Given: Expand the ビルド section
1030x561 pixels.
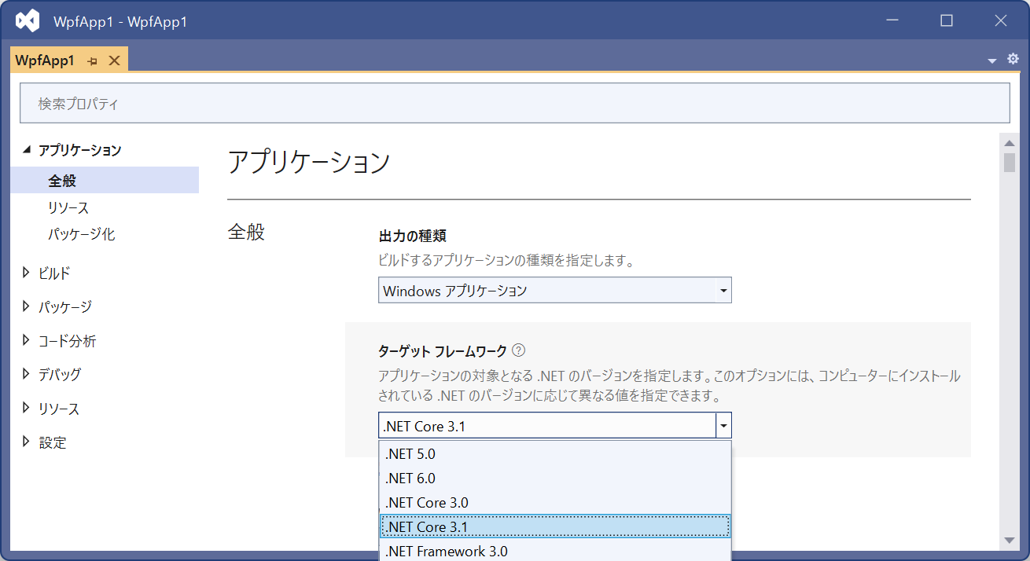Looking at the screenshot, I should [27, 273].
